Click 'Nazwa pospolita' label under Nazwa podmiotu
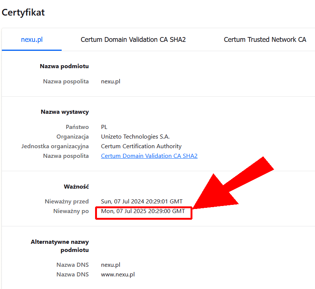 [x=66, y=82]
